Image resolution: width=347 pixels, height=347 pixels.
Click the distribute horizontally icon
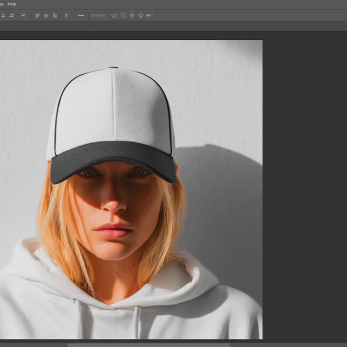[x=66, y=16]
